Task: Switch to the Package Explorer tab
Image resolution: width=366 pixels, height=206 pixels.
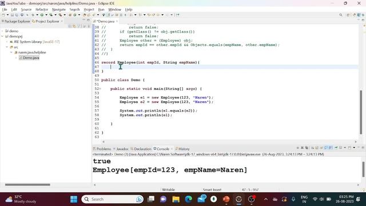Action: [16, 21]
